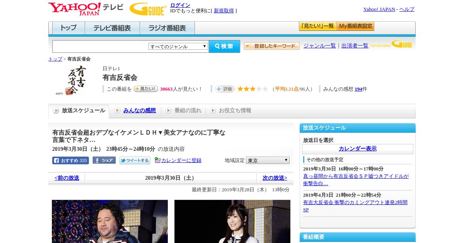Go to 次の放送> link
This screenshot has height=243, width=464.
(x=275, y=178)
